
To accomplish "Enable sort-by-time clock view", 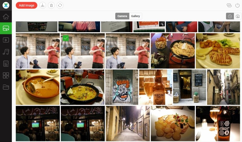I will [230, 16].
